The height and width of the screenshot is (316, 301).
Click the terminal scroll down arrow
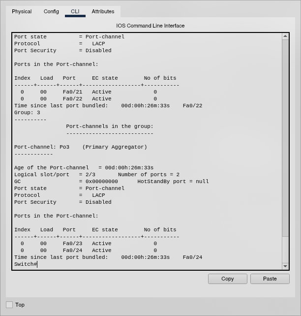click(285, 266)
